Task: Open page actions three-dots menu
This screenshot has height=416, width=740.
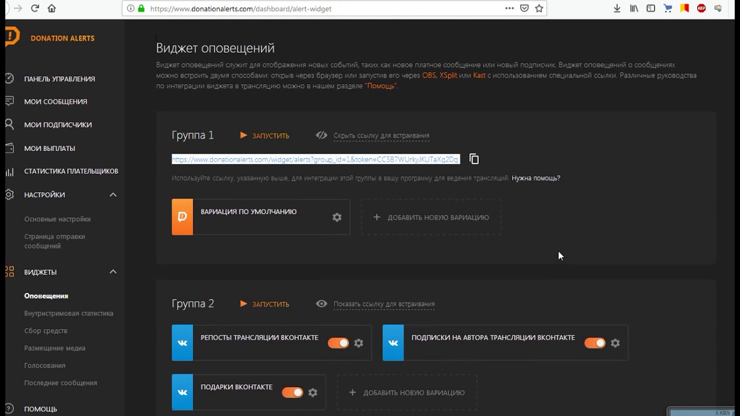Action: pyautogui.click(x=509, y=8)
